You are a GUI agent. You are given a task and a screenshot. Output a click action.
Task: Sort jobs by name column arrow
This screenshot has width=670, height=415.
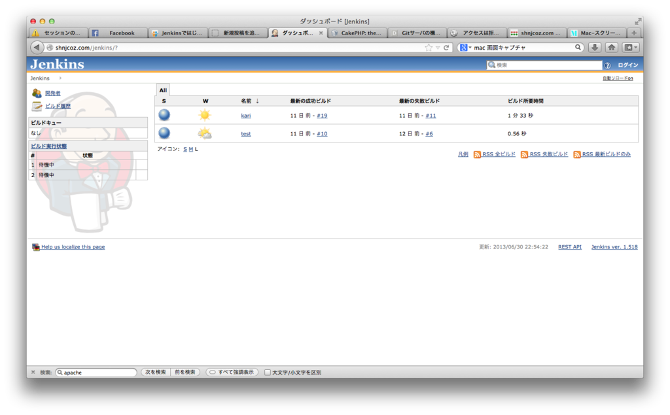(x=257, y=101)
